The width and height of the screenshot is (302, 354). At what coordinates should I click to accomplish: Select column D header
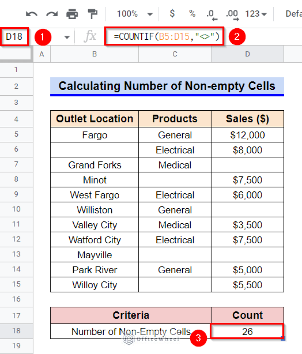pos(247,54)
